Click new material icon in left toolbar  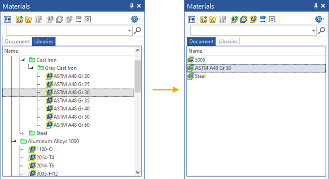coord(19,19)
